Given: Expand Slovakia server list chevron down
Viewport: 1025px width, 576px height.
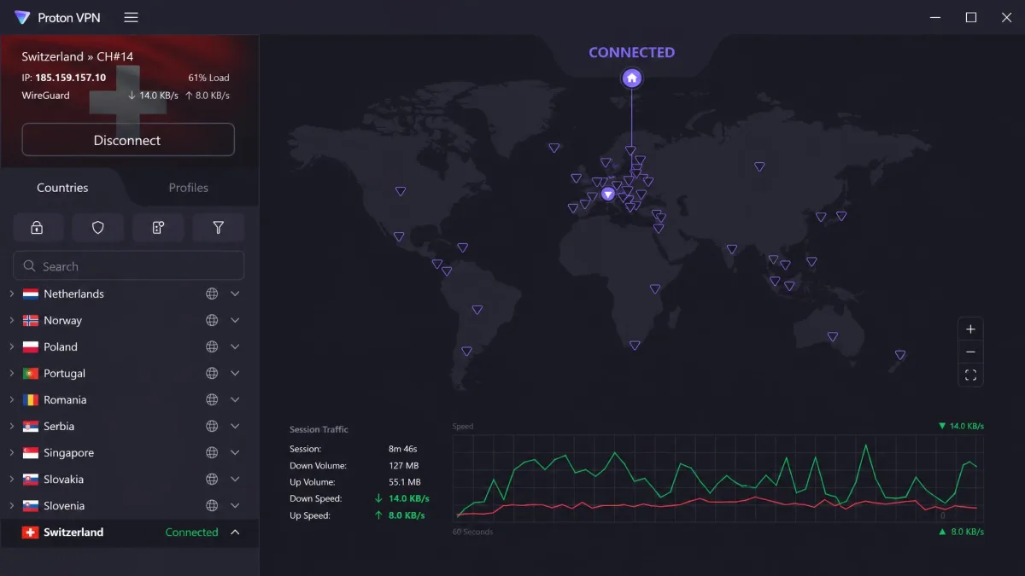Looking at the screenshot, I should [235, 479].
